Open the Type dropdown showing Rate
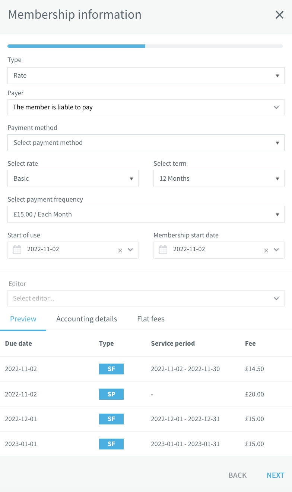Viewport: 292px width, 492px height. tap(146, 75)
